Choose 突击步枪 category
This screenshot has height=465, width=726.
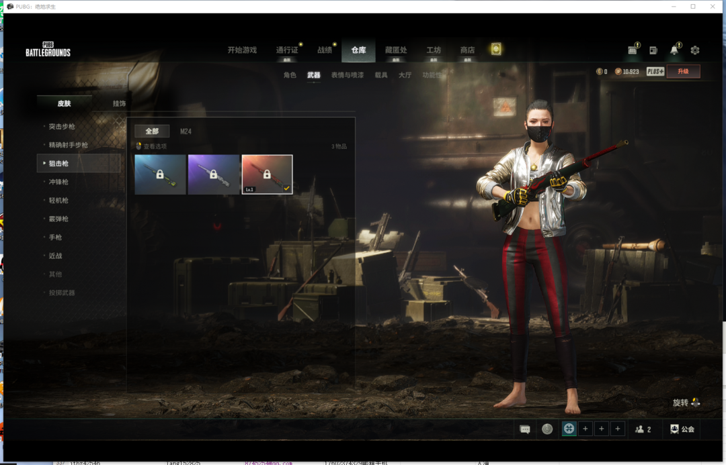point(62,126)
